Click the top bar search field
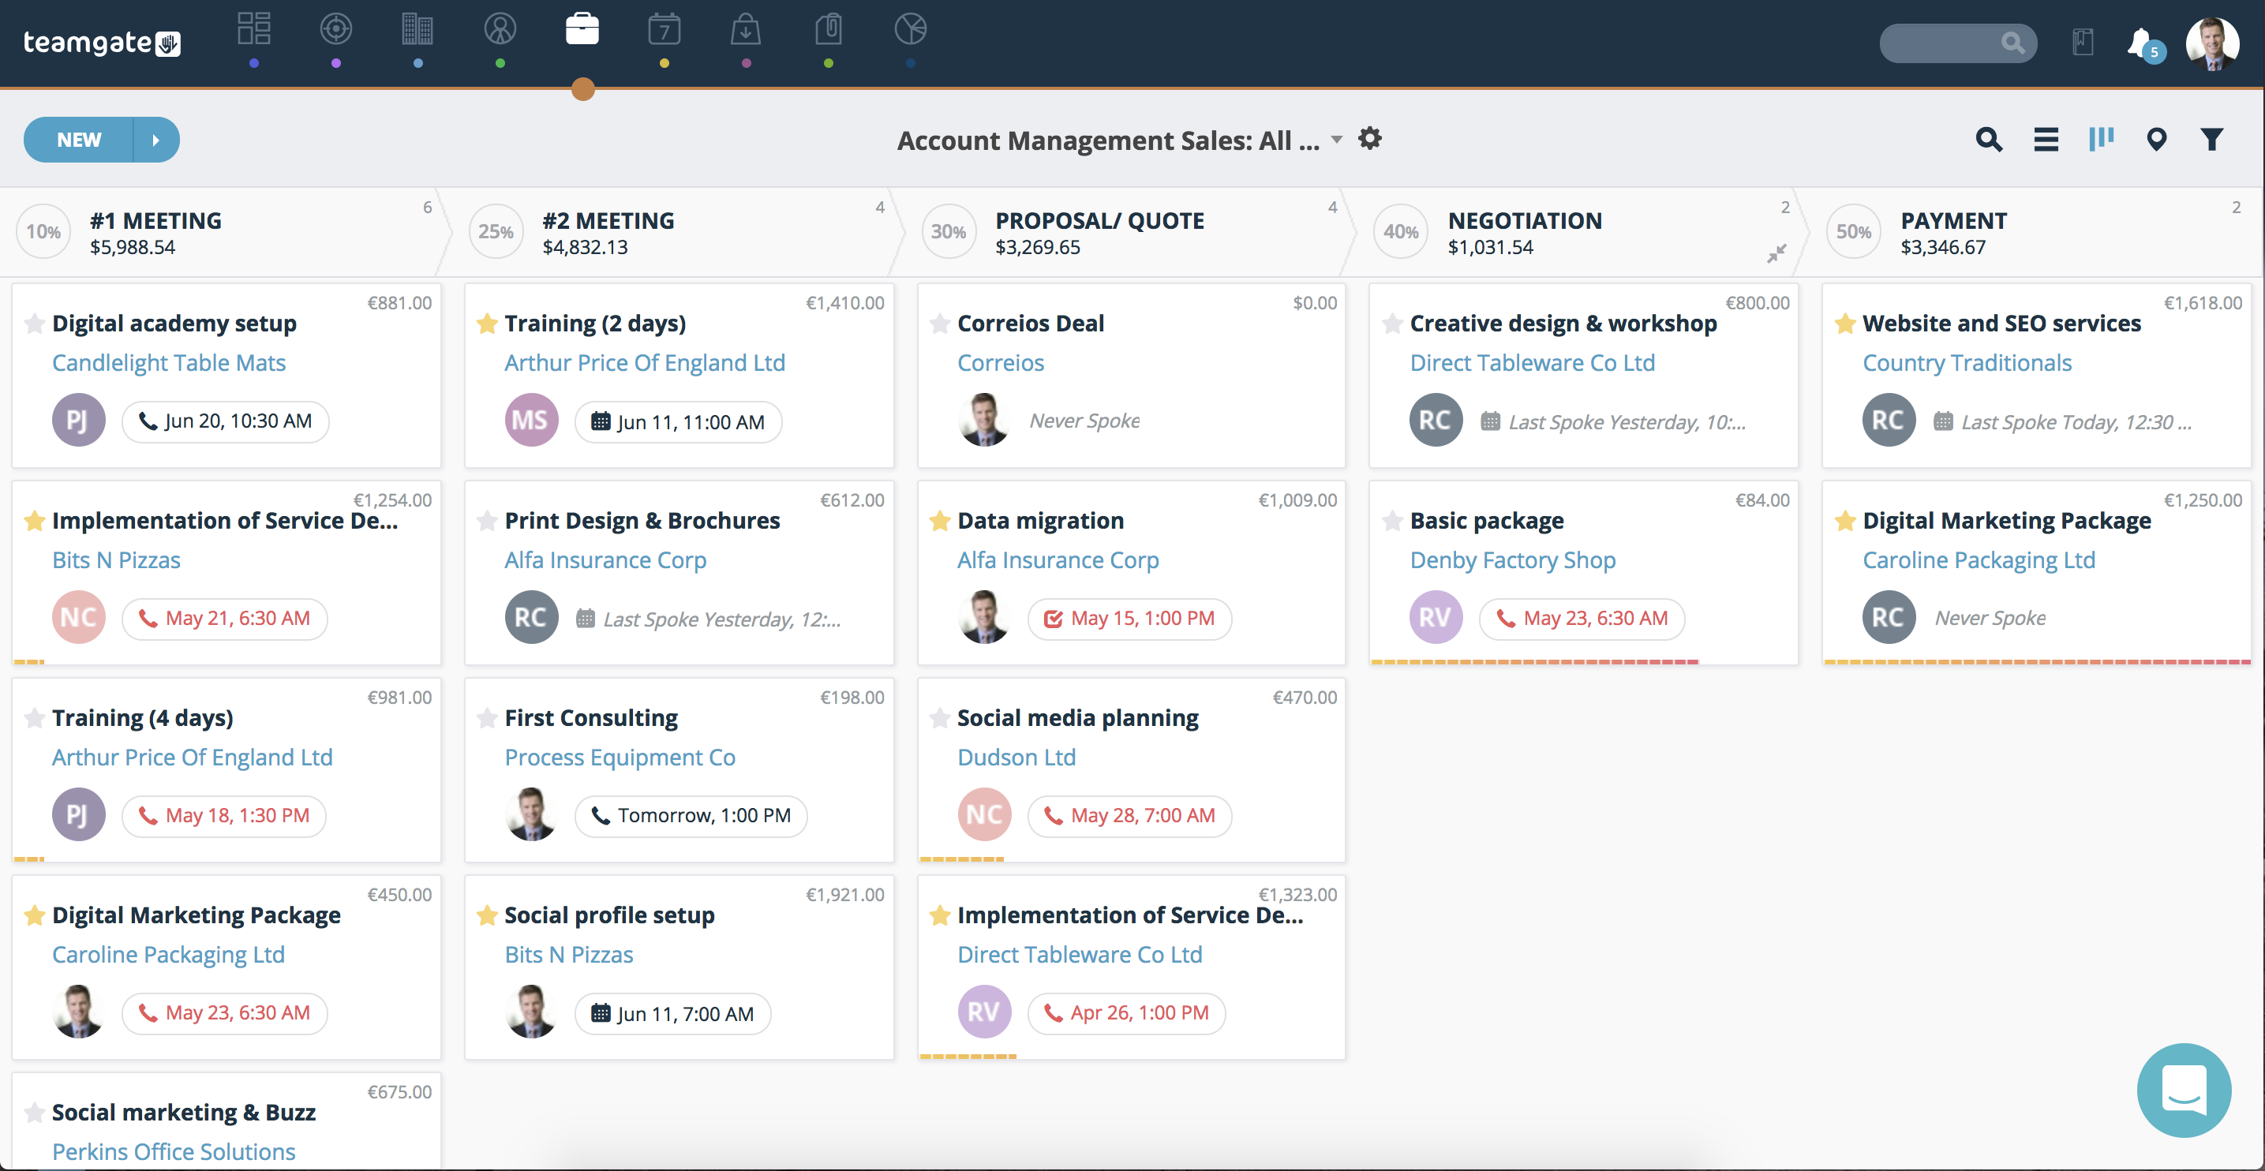Viewport: 2265px width, 1171px height. (1943, 42)
